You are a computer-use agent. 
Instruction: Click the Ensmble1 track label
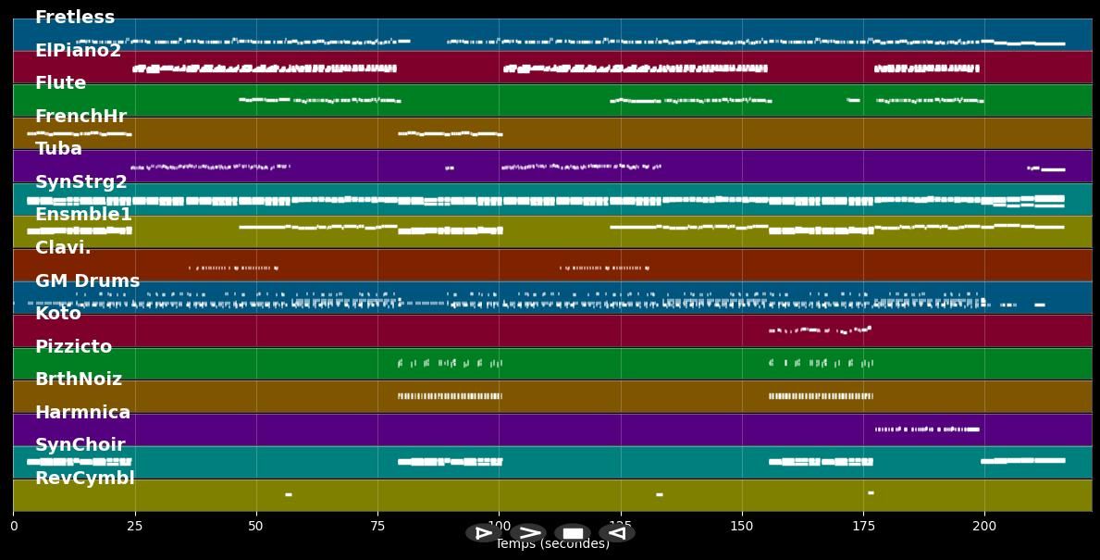[x=83, y=215]
